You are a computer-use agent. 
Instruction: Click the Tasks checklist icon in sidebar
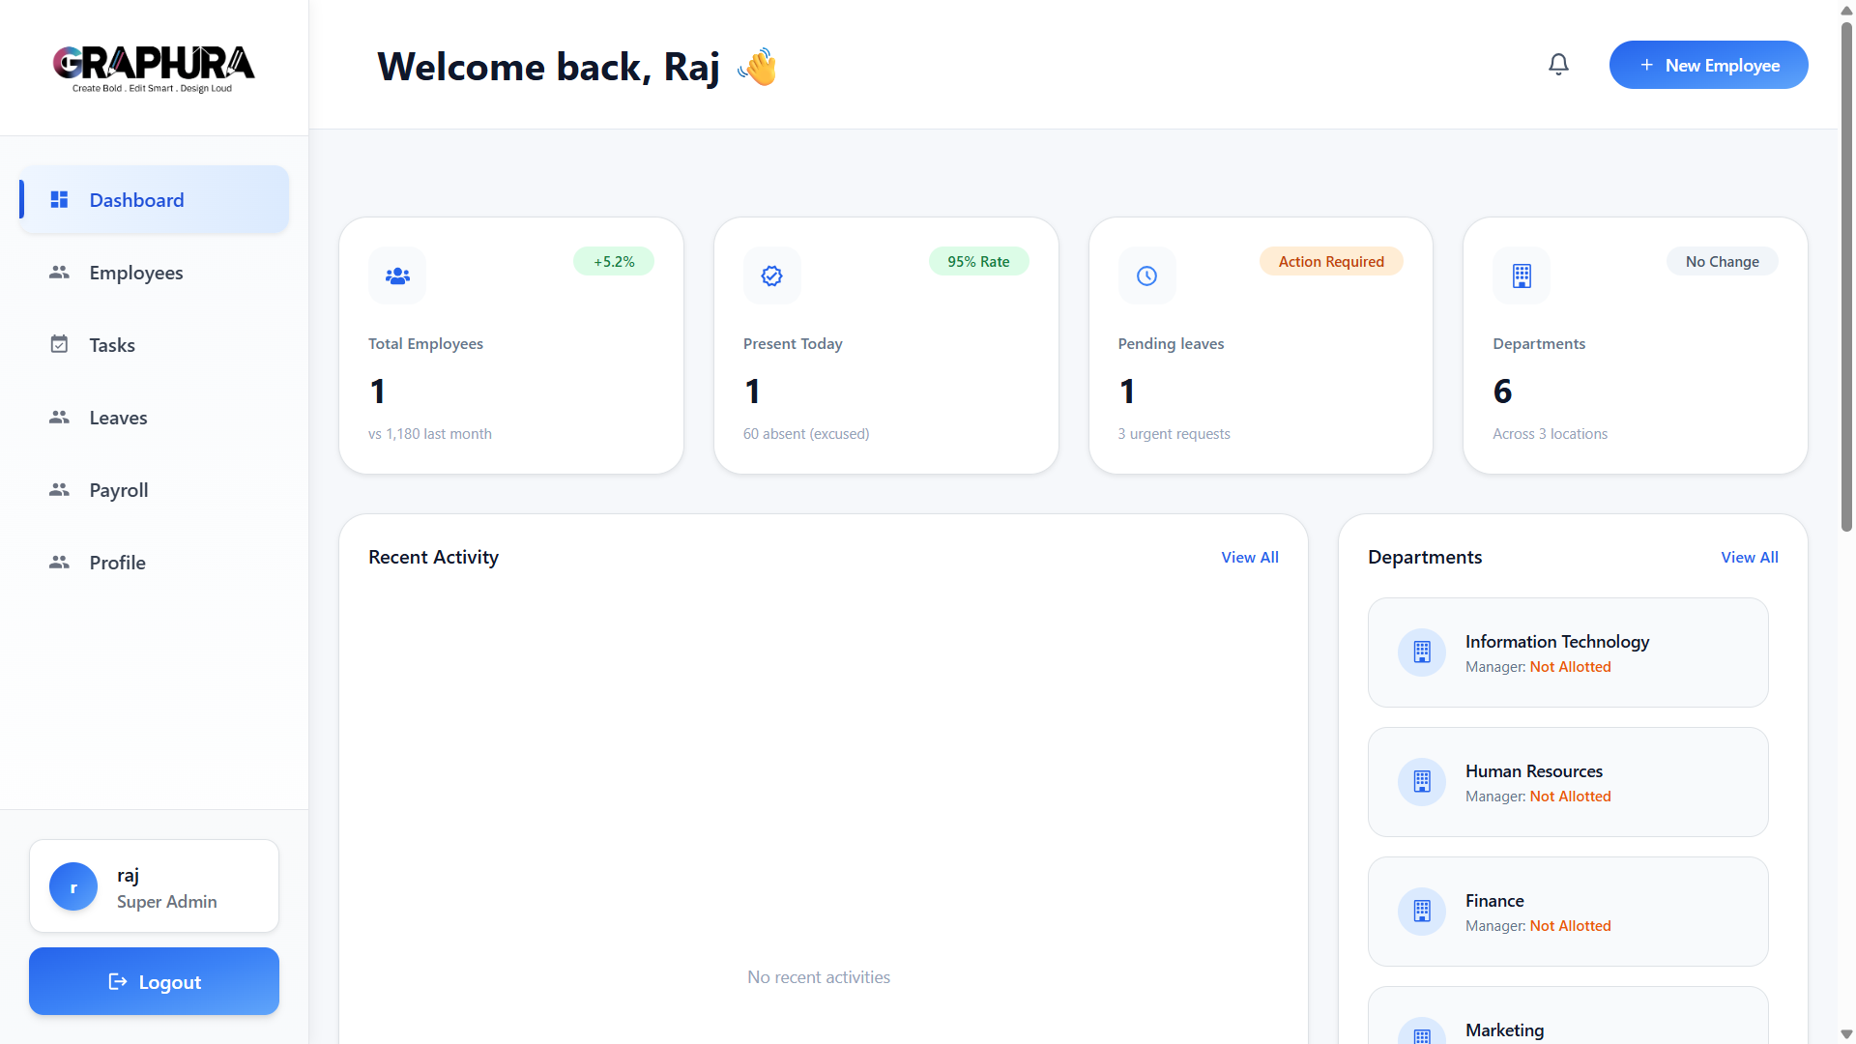(x=59, y=344)
